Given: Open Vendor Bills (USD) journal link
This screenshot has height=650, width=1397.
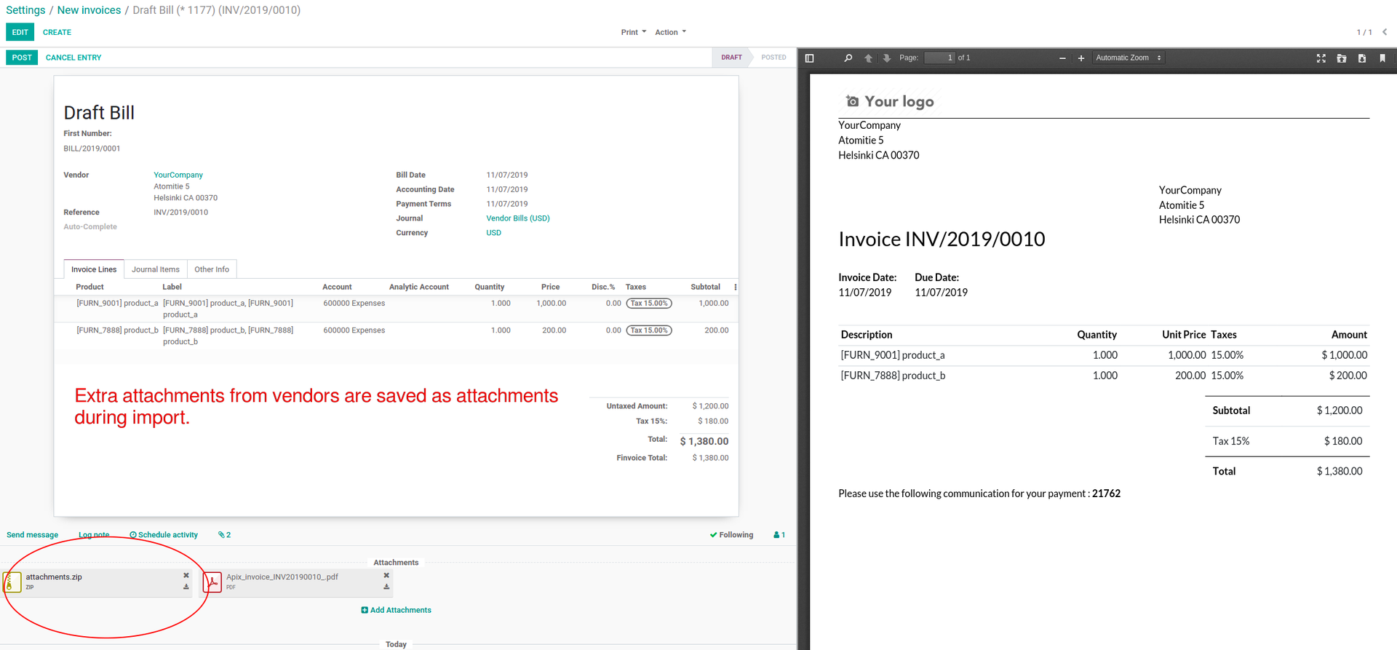Looking at the screenshot, I should 518,218.
